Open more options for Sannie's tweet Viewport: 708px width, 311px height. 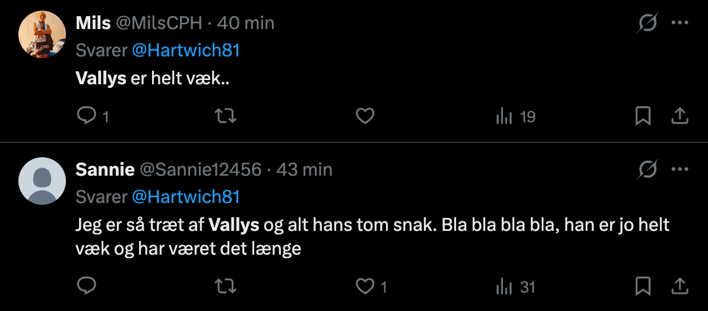click(679, 170)
